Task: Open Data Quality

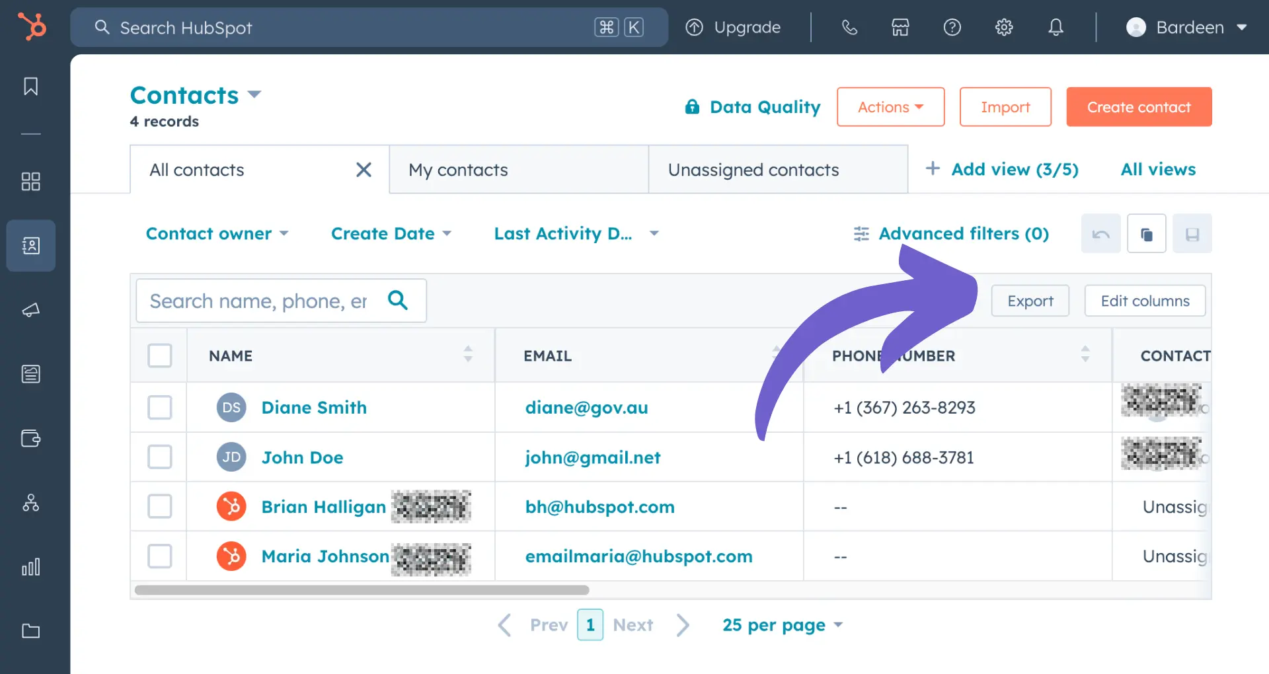Action: tap(753, 107)
